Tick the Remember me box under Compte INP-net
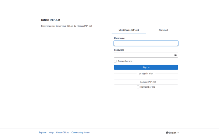The image size is (219, 137). (138, 87)
